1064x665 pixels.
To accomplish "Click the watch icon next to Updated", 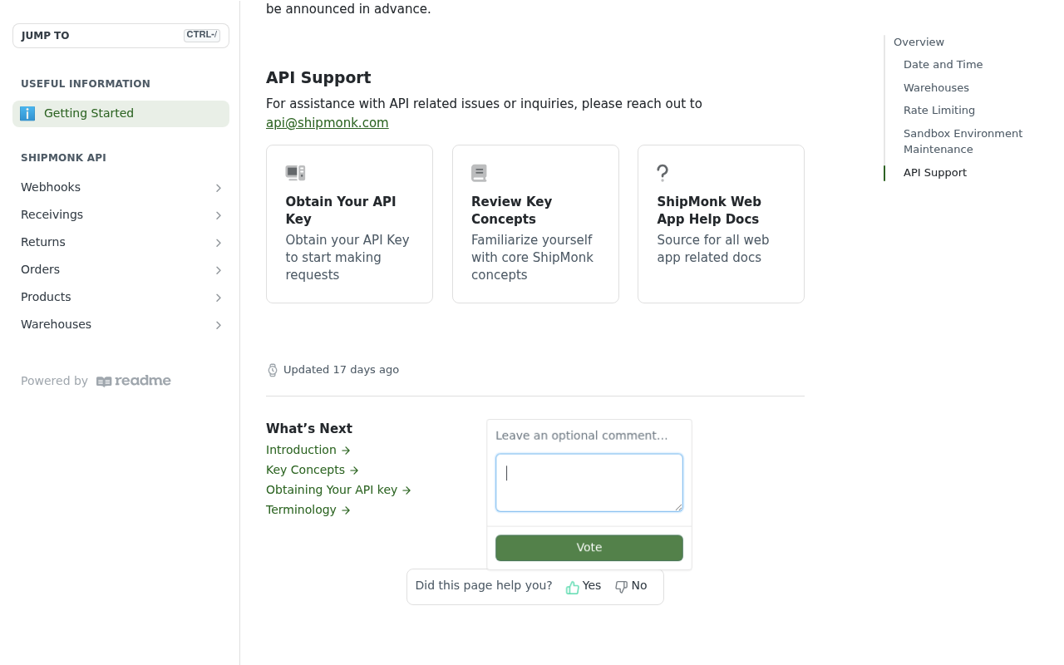I will (273, 370).
